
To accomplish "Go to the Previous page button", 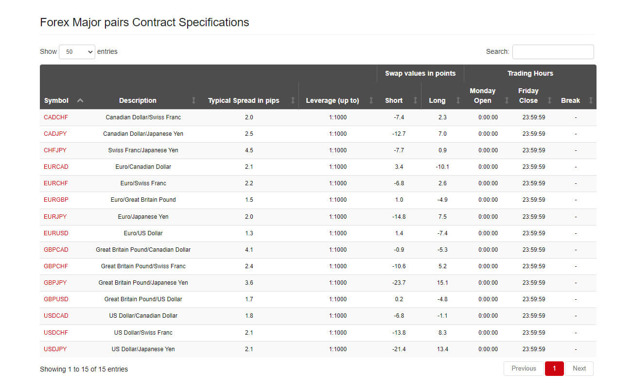I will (x=524, y=369).
